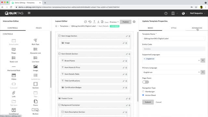Clear the Primary Language selection
This screenshot has width=208, height=117.
pyautogui.click(x=199, y=72)
